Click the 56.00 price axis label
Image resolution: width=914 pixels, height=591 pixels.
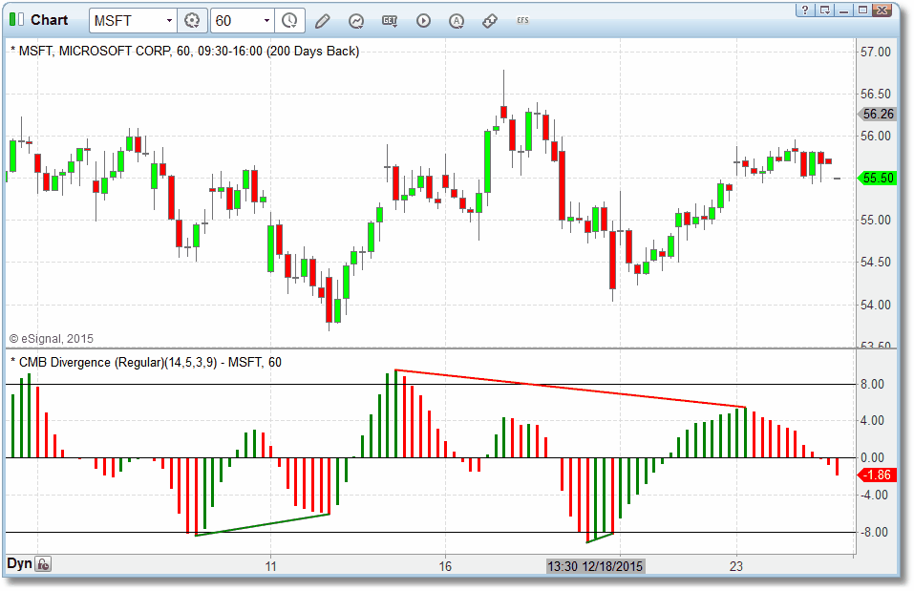coord(876,136)
